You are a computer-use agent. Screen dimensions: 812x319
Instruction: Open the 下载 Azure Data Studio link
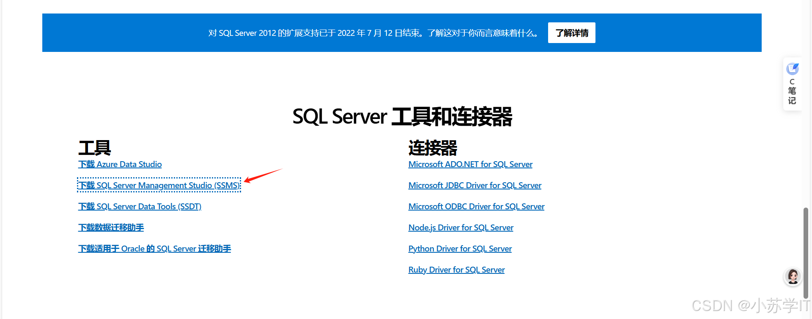(x=120, y=165)
